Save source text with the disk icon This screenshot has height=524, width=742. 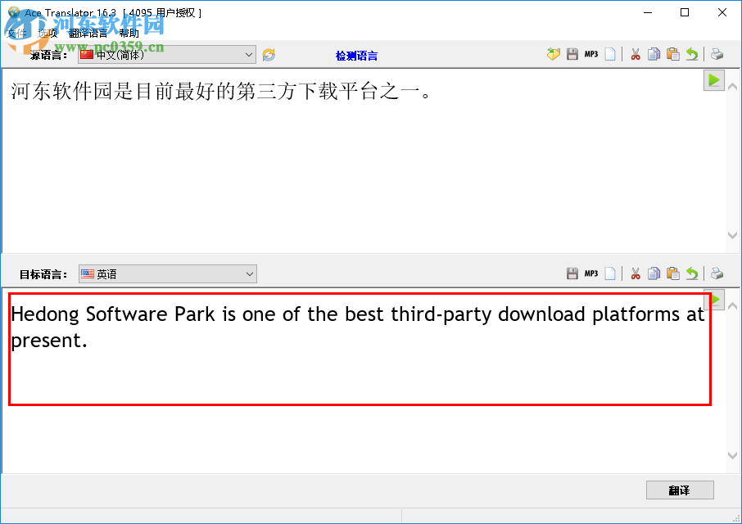tap(572, 54)
